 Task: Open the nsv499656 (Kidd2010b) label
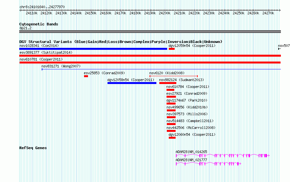click(x=187, y=107)
